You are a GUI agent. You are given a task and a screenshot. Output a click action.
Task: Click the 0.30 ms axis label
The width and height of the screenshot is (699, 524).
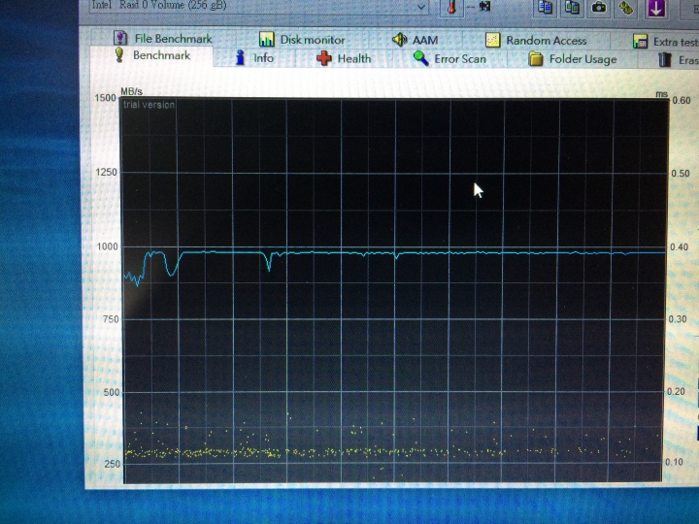[678, 319]
